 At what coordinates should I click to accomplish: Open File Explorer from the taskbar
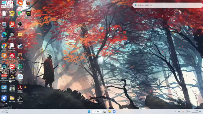click(x=110, y=111)
